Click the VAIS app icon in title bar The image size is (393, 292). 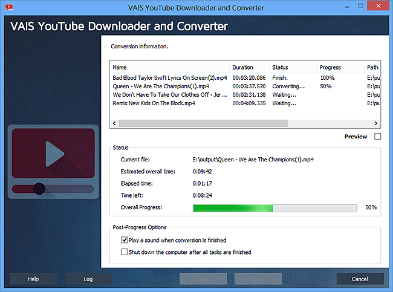click(x=9, y=7)
